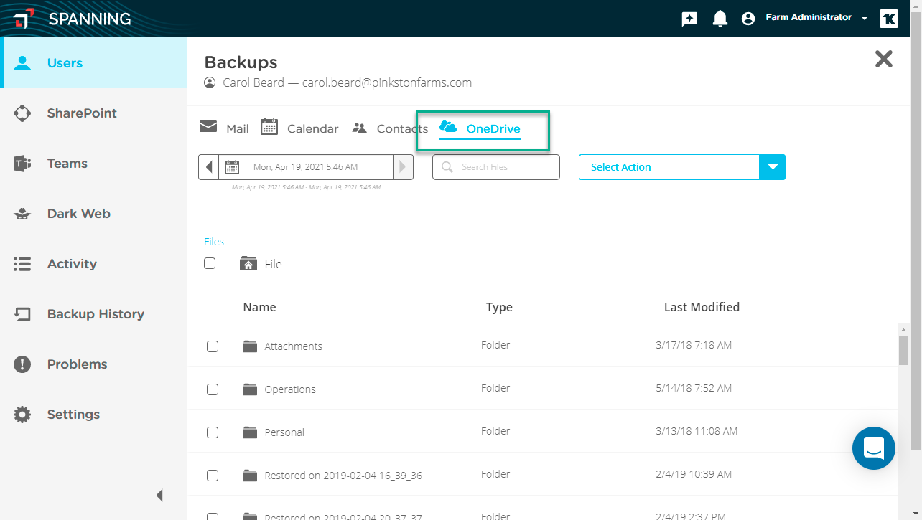Image resolution: width=922 pixels, height=520 pixels.
Task: Click the Dark Web spy icon
Action: (x=22, y=214)
